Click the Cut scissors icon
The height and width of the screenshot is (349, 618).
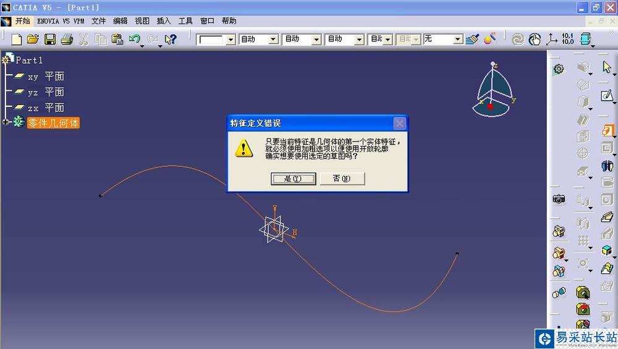click(83, 39)
